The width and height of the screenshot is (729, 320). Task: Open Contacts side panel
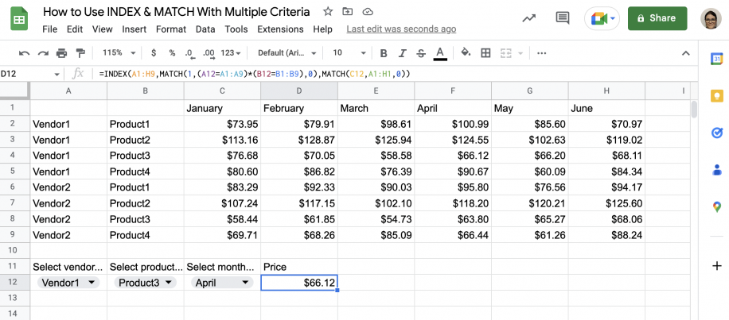pos(716,170)
